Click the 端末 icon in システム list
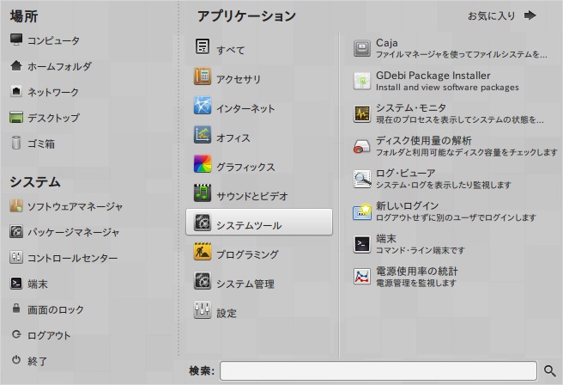The height and width of the screenshot is (385, 563). (x=16, y=284)
